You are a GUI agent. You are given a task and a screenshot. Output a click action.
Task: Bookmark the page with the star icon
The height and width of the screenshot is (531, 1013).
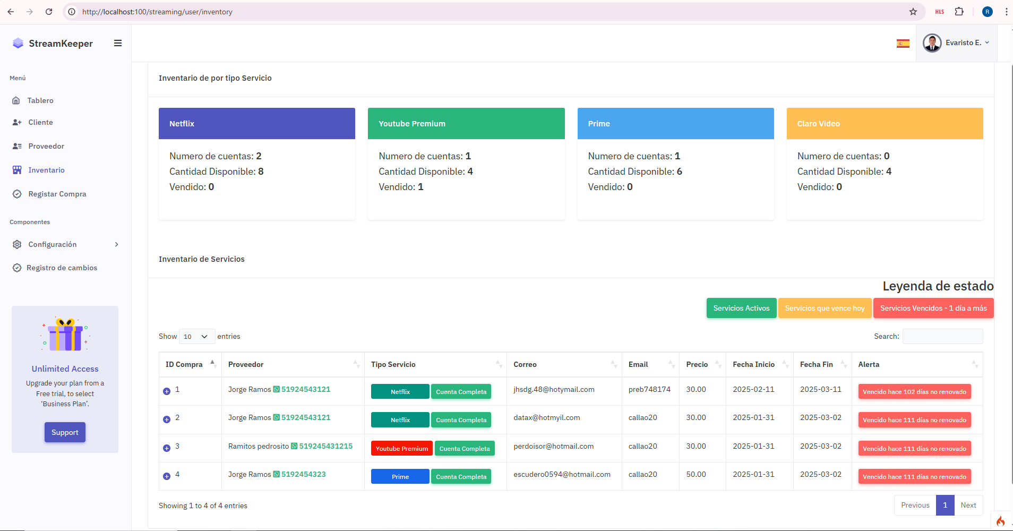pyautogui.click(x=913, y=11)
